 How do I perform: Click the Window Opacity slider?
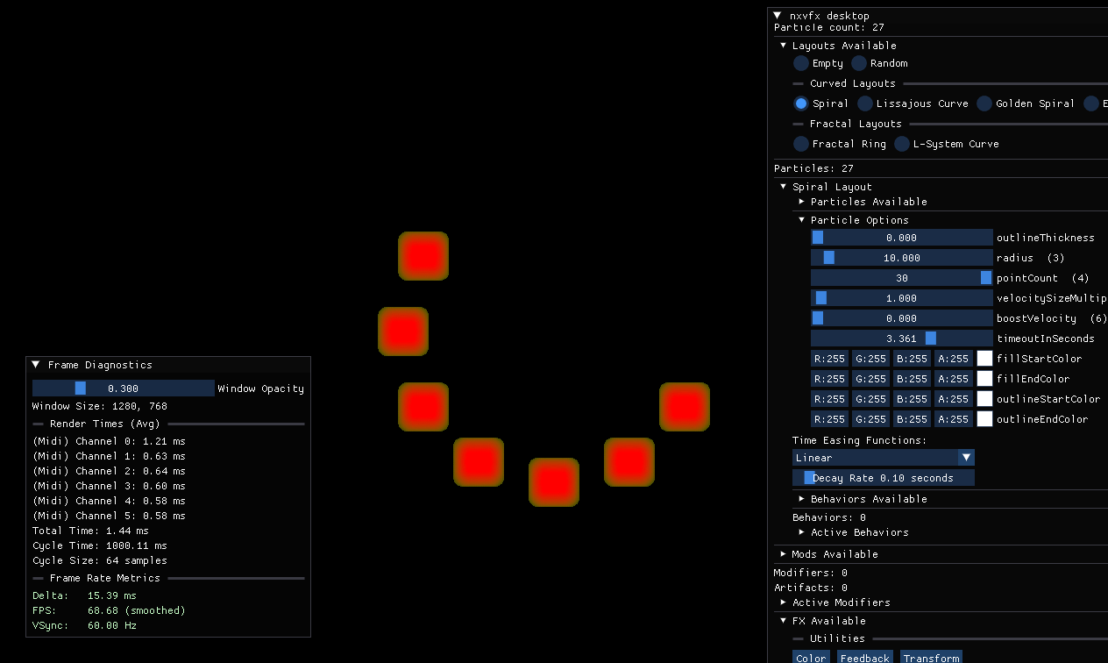click(124, 388)
